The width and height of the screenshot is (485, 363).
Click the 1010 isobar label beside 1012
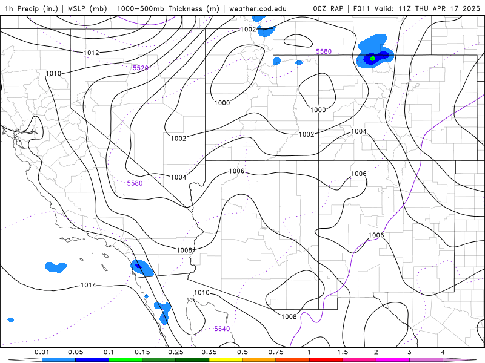[x=53, y=73]
